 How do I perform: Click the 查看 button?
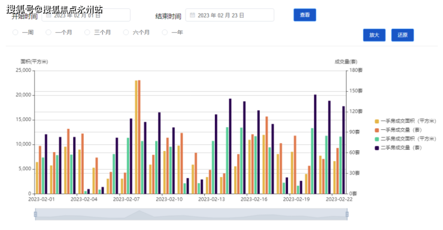pos(305,15)
